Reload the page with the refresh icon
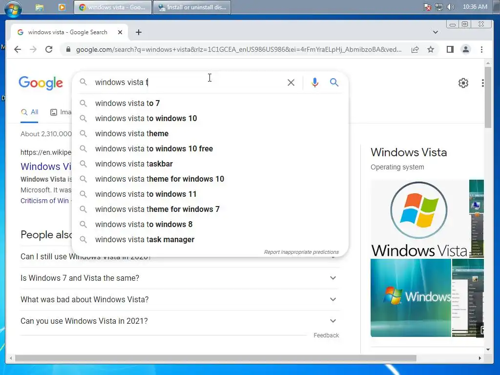Viewport: 500px width, 375px height. pos(49,49)
